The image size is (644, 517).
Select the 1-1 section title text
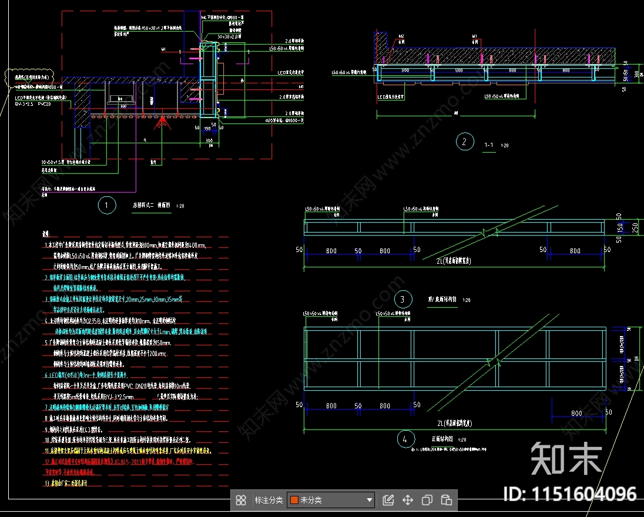click(489, 145)
